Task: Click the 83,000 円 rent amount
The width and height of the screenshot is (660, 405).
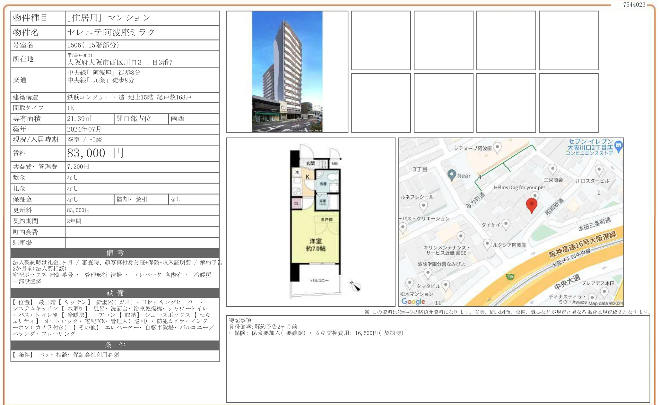Action: pyautogui.click(x=95, y=153)
